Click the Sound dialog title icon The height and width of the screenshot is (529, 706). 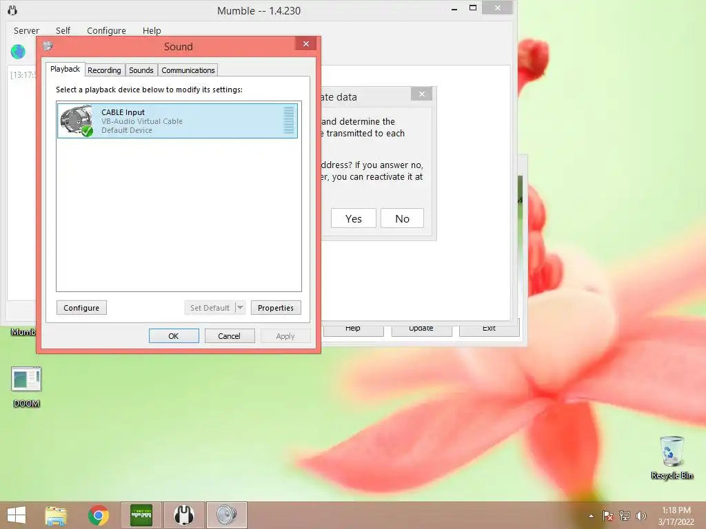[48, 46]
